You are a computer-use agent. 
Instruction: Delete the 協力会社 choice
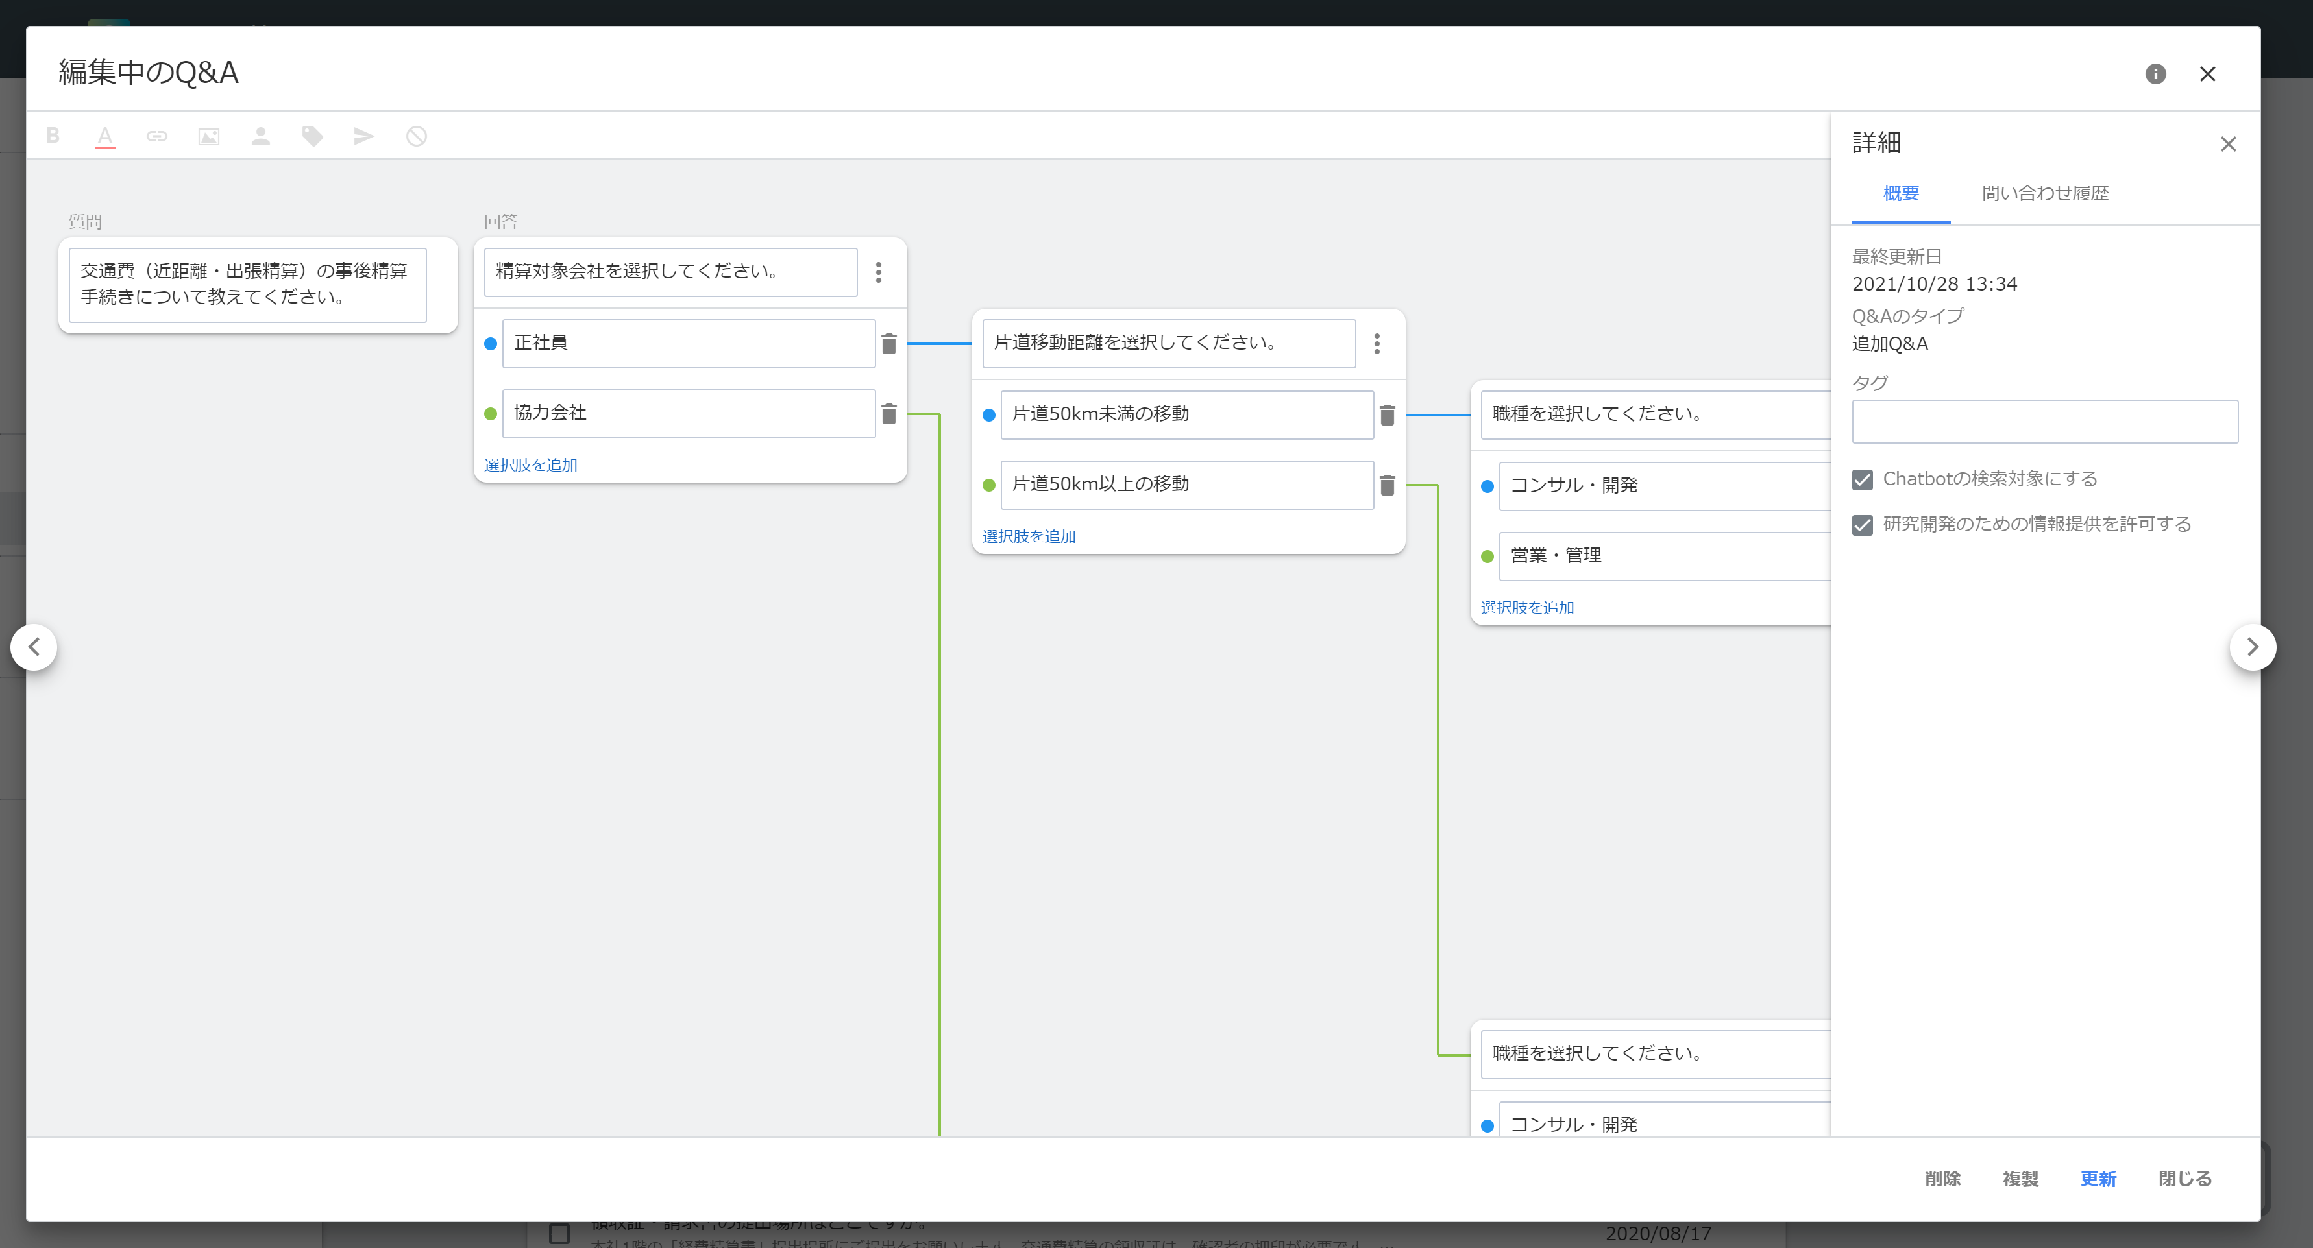tap(889, 414)
